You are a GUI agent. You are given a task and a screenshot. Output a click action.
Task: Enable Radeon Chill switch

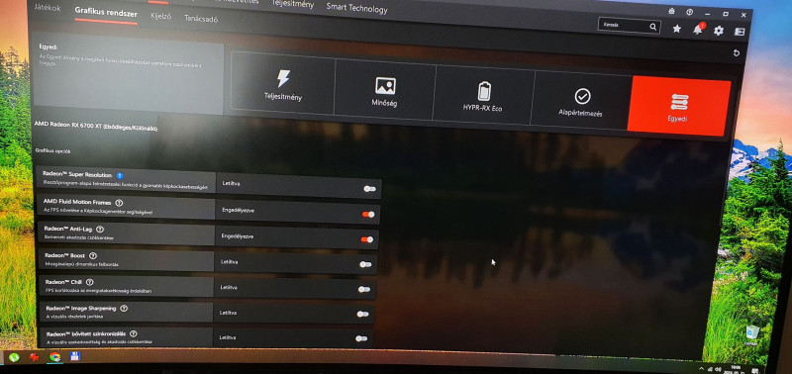(x=364, y=289)
